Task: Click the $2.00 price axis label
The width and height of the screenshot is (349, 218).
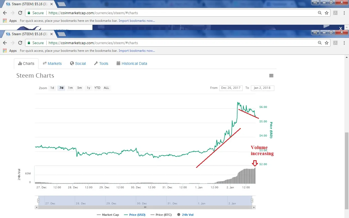Action: (x=263, y=164)
